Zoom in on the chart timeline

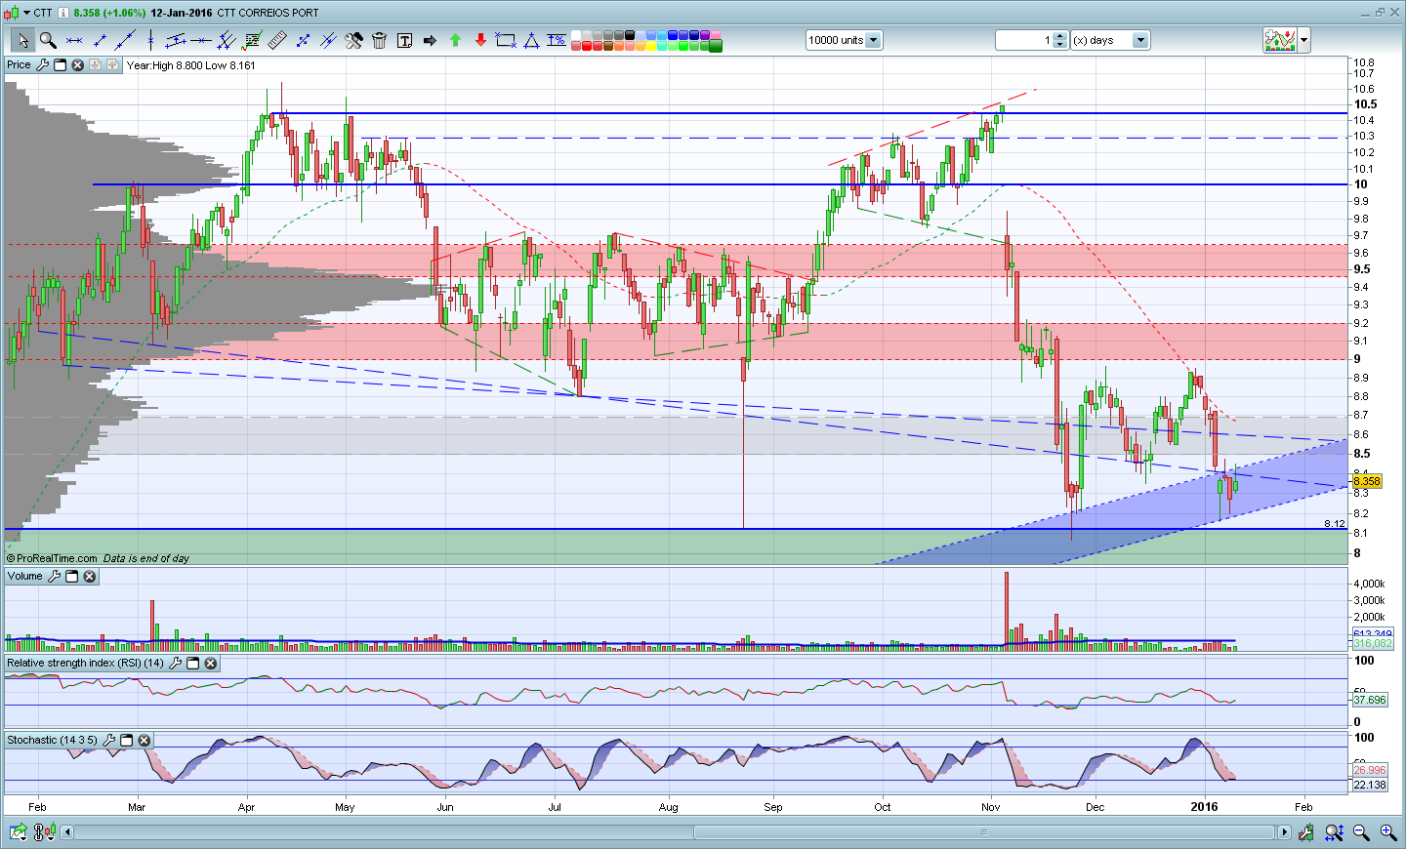(1388, 832)
